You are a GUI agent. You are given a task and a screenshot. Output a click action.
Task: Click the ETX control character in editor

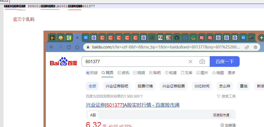[x=7, y=6]
